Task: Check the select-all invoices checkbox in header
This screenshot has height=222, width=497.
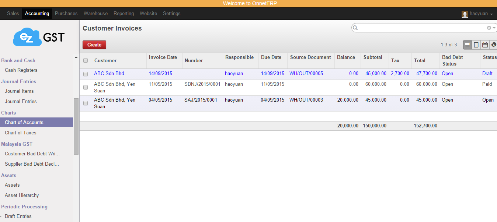Action: click(x=86, y=60)
